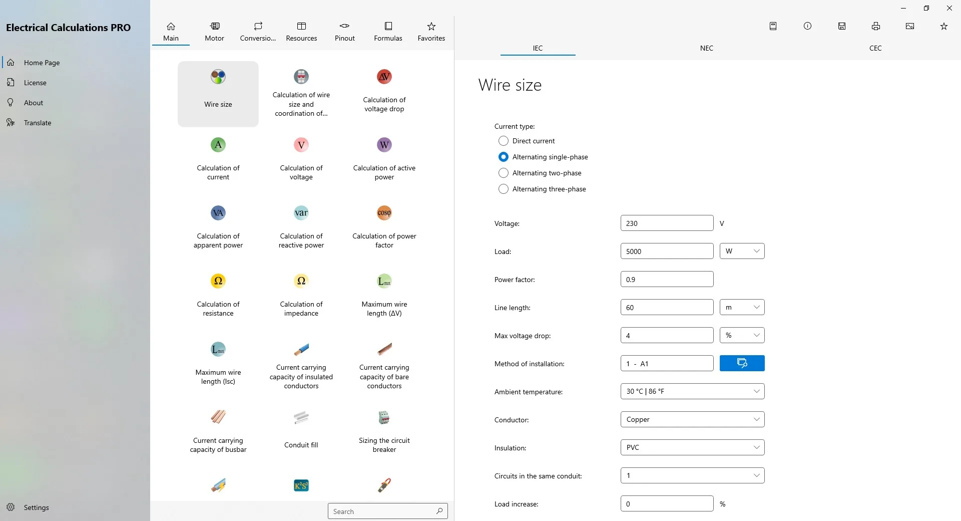Select the CEC standard tab
Image resolution: width=961 pixels, height=521 pixels.
875,48
